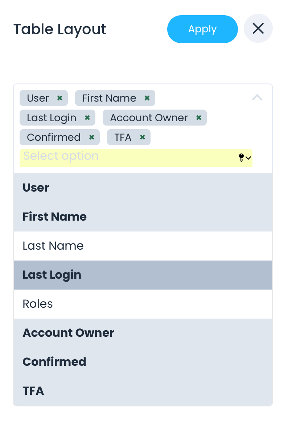Deselect First Name in the options list
288x426 pixels.
click(143, 217)
